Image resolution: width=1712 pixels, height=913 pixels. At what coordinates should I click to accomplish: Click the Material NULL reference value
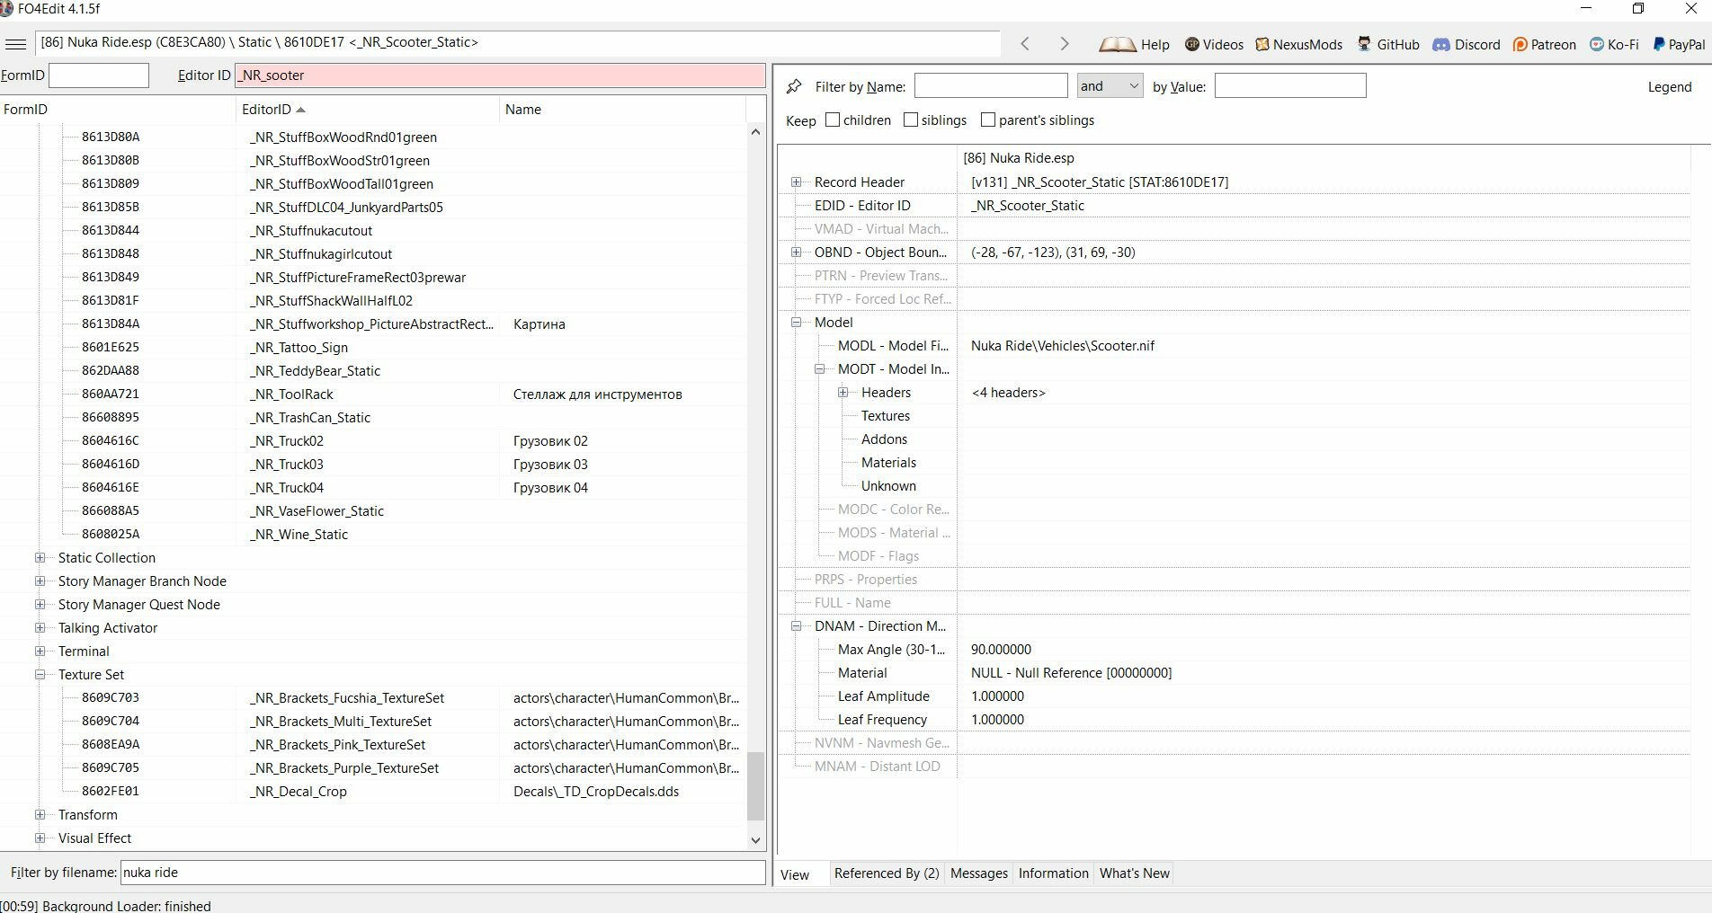point(1071,672)
